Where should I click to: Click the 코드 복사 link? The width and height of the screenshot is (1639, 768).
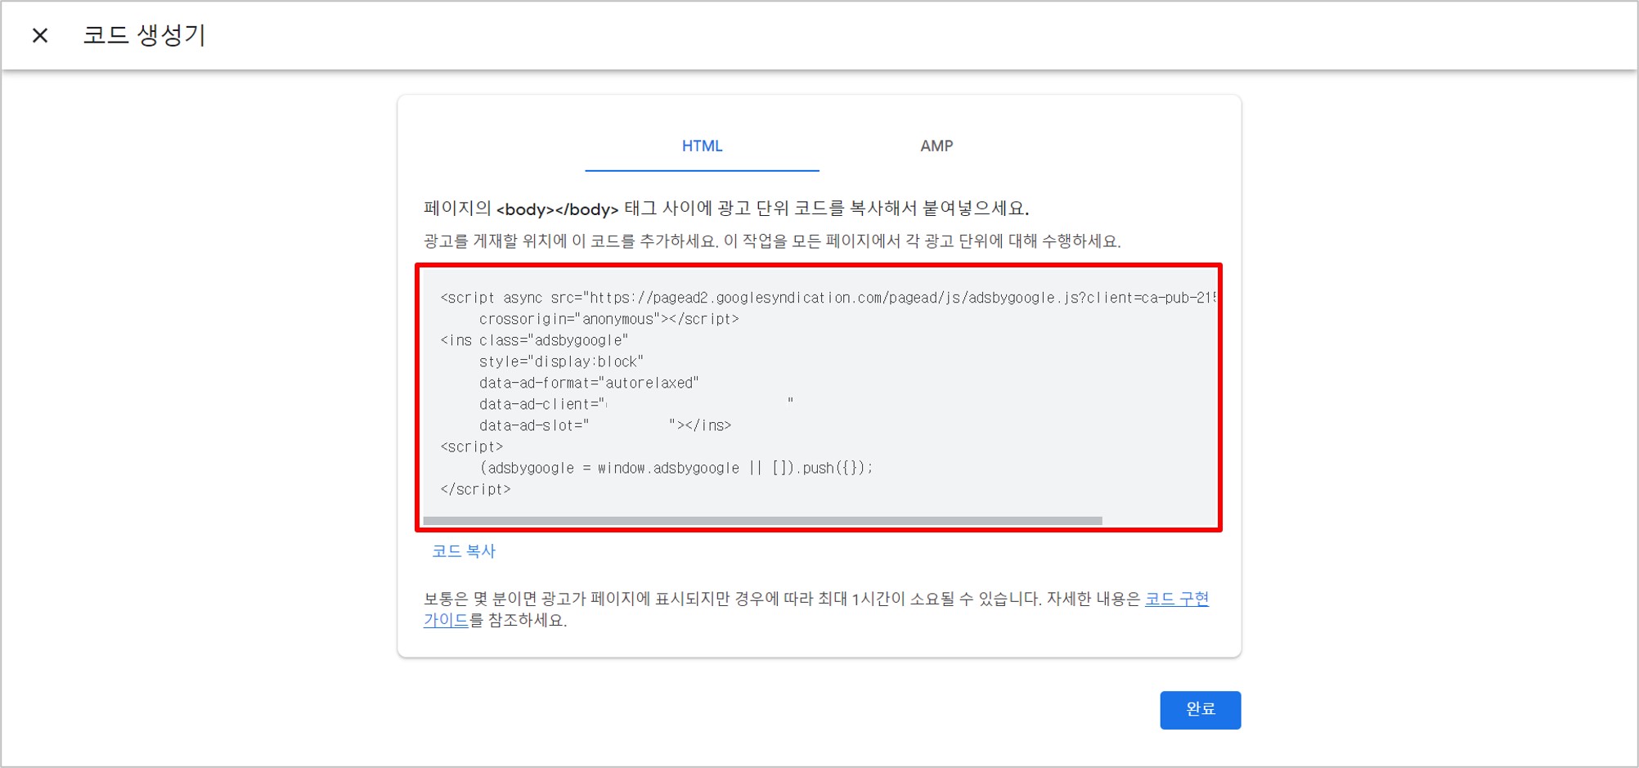click(x=464, y=551)
